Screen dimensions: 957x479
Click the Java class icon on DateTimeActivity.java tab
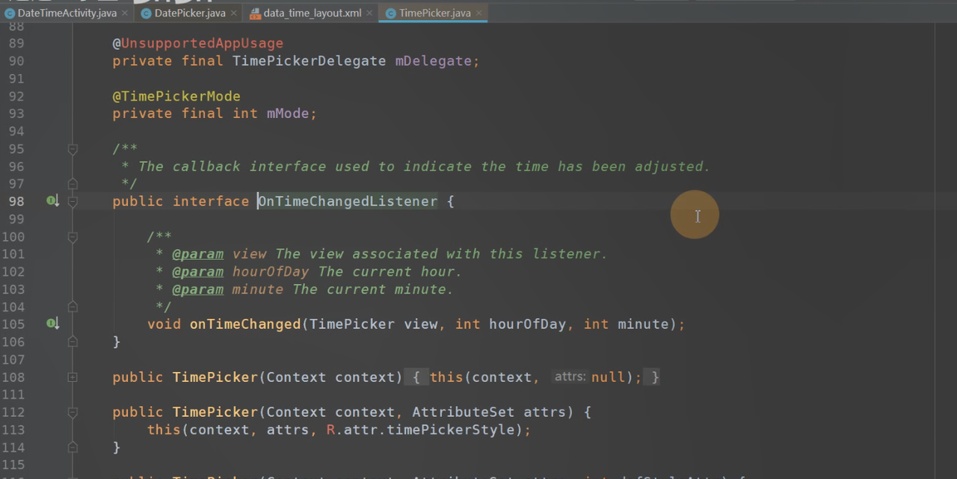tap(10, 13)
